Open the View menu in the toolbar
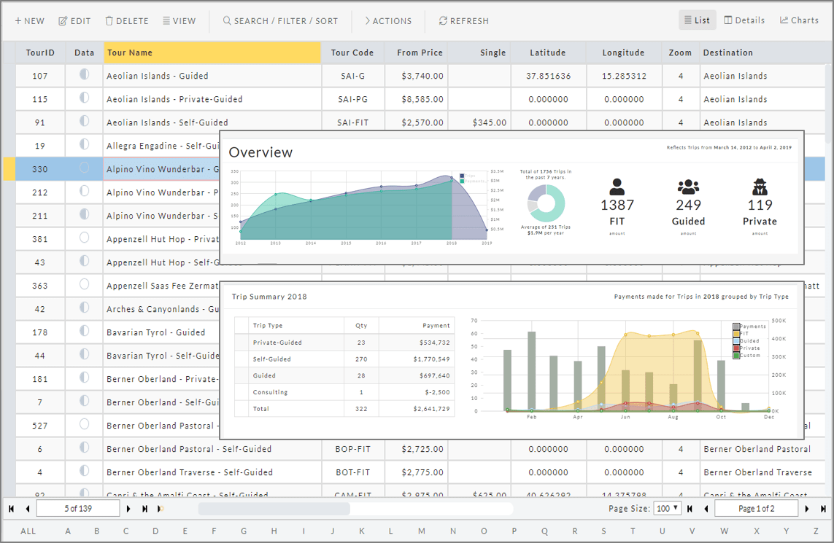This screenshot has height=543, width=834. click(x=179, y=21)
